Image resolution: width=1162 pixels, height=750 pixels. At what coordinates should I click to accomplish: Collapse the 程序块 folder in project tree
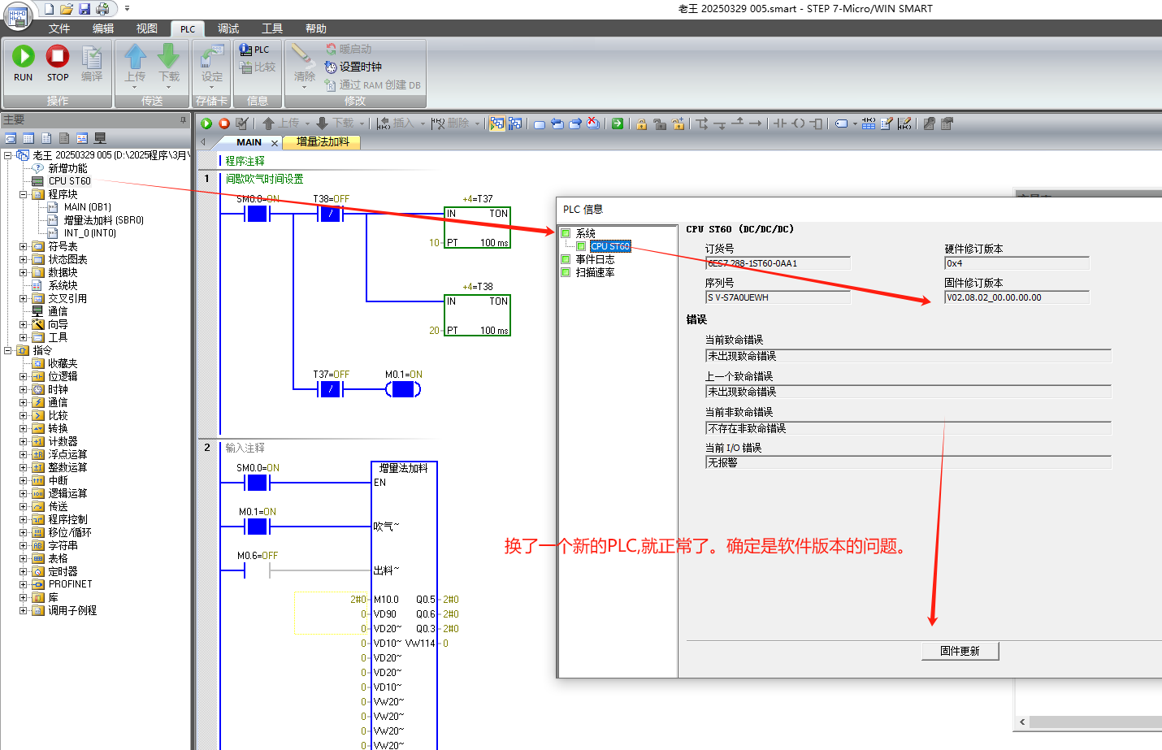coord(24,194)
